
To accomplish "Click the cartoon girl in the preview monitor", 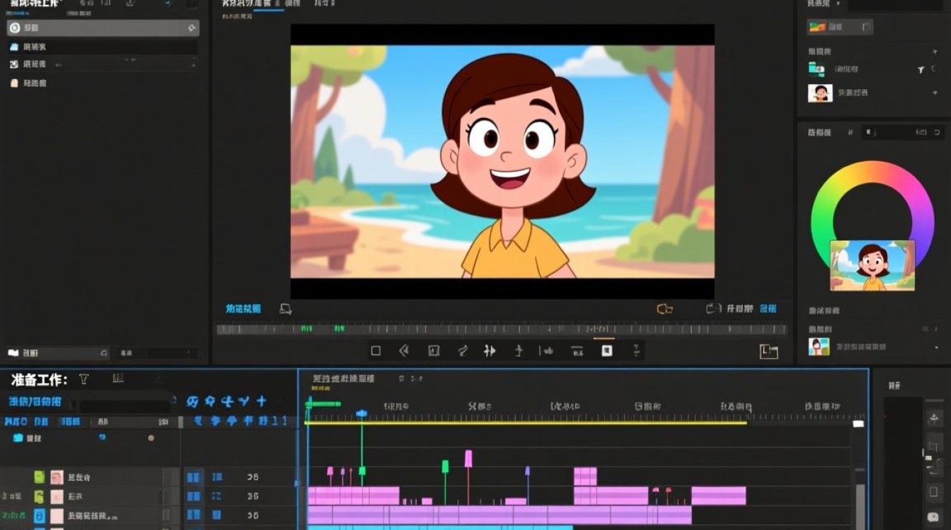I will pos(514,166).
